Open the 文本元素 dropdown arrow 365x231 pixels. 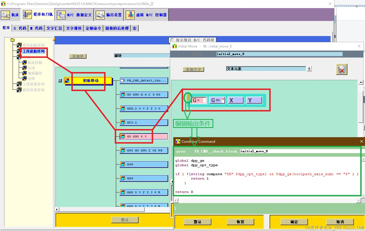coord(309,69)
